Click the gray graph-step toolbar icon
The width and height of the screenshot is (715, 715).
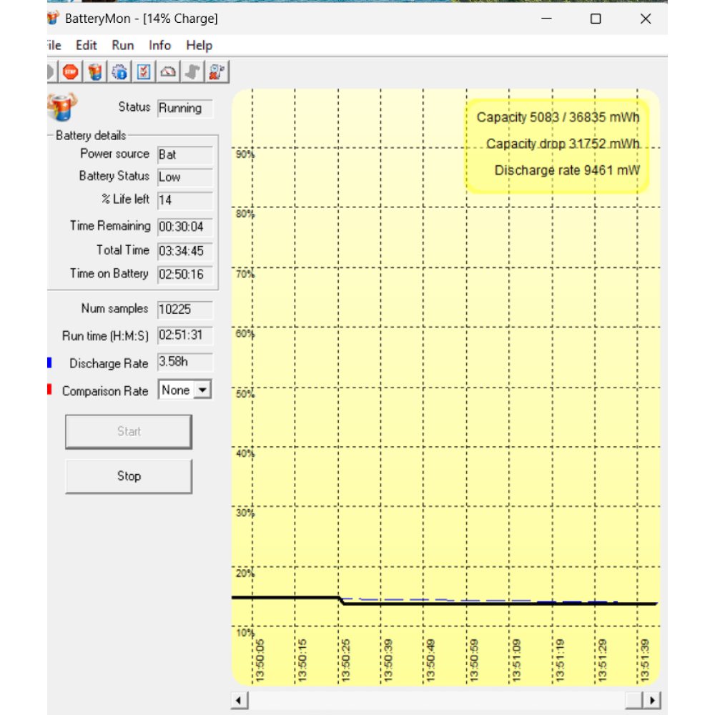point(192,71)
